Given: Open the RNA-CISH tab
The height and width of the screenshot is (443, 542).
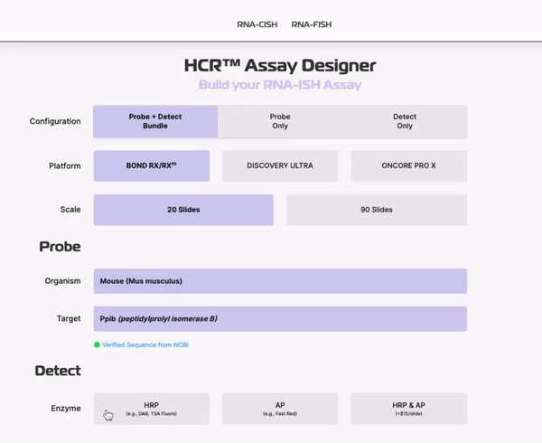Looking at the screenshot, I should pyautogui.click(x=259, y=24).
